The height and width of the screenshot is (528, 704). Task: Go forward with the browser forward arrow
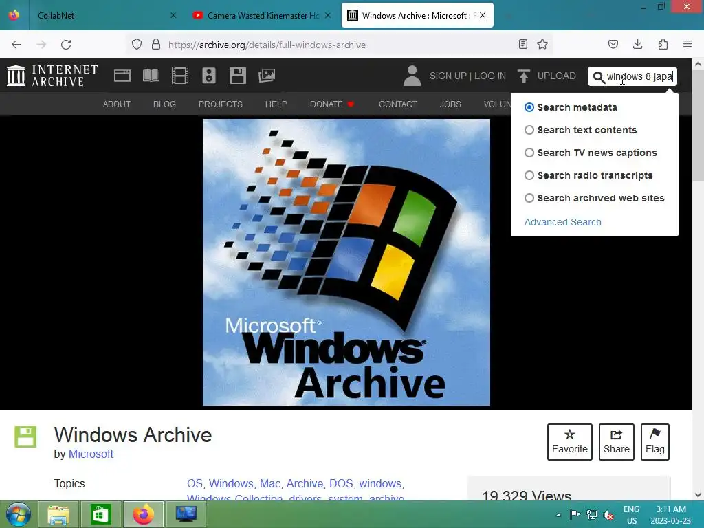(41, 45)
